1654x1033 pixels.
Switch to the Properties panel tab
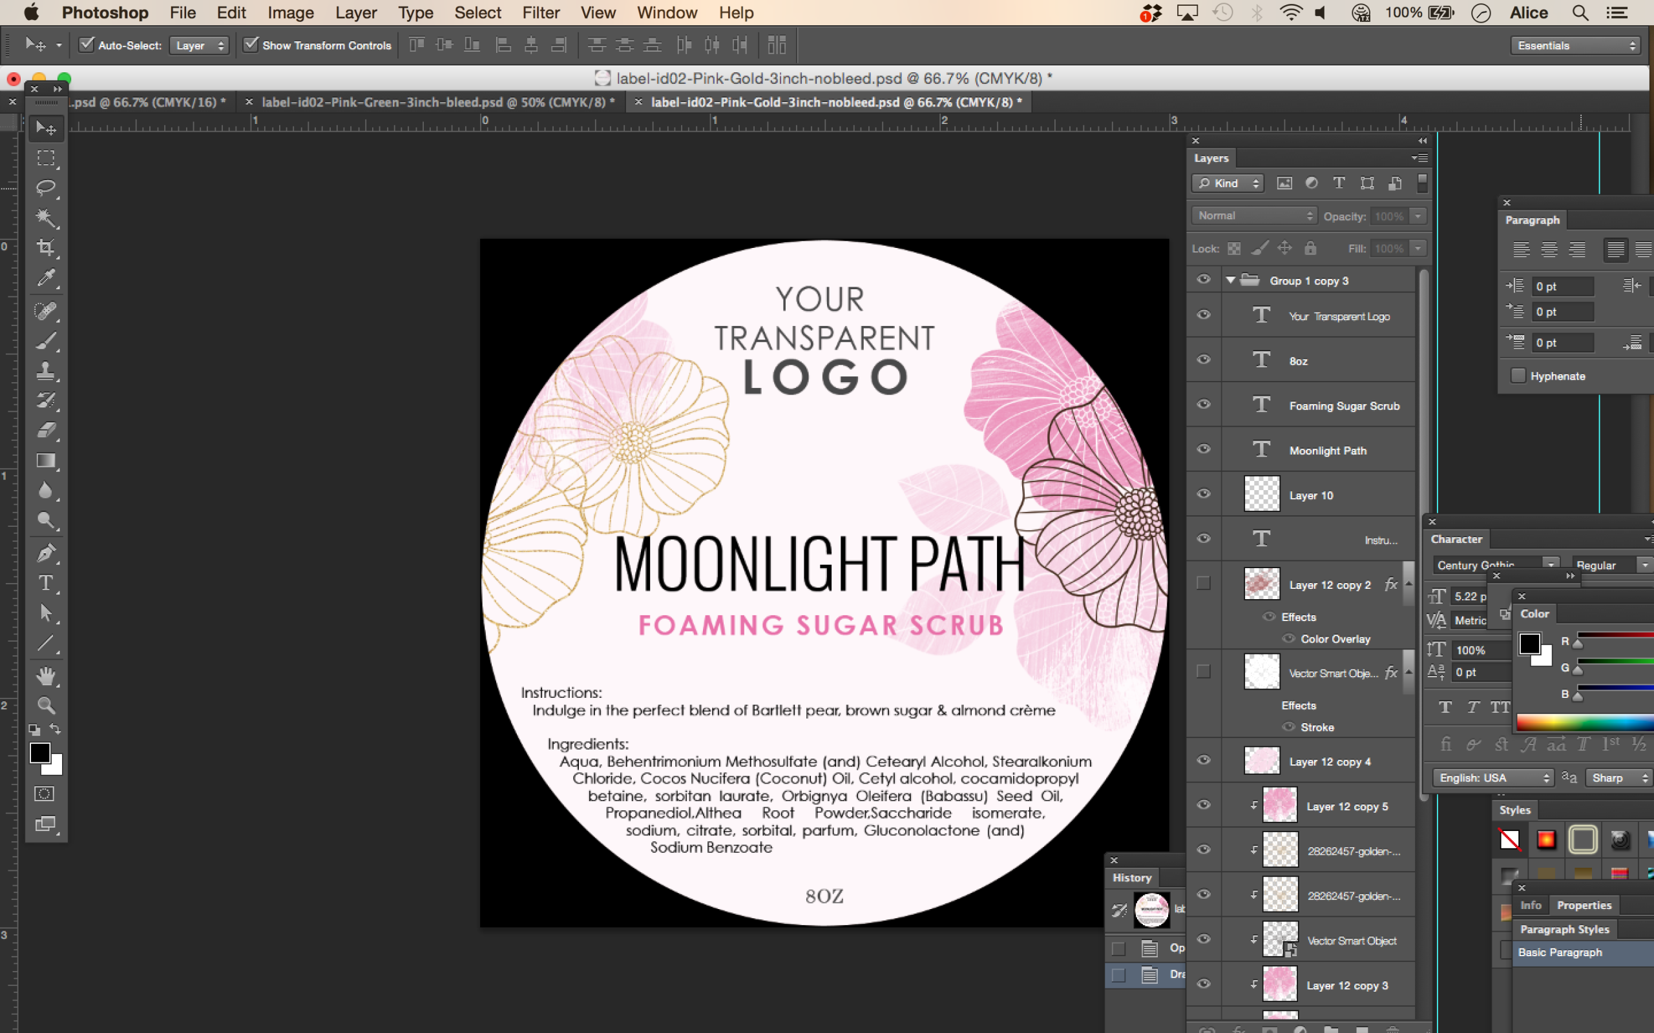(x=1584, y=905)
